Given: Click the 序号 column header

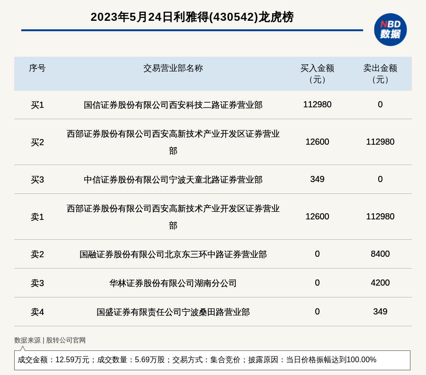Looking at the screenshot, I should pyautogui.click(x=37, y=68).
